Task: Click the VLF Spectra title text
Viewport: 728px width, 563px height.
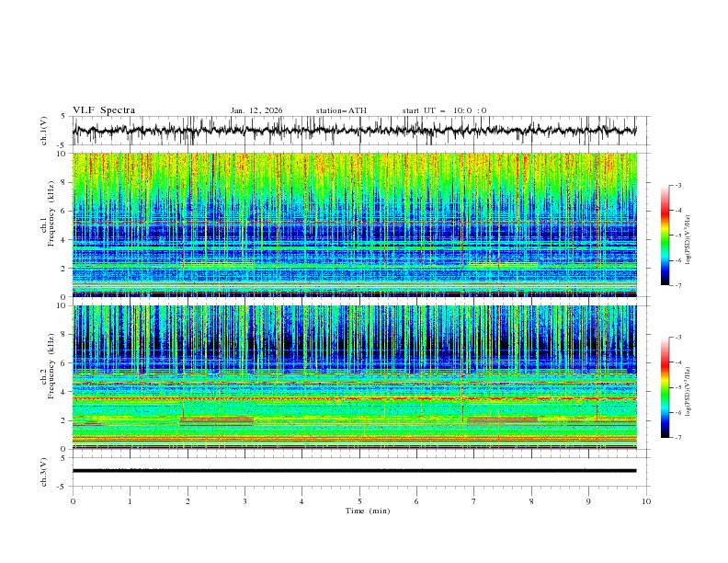Action: (x=104, y=110)
